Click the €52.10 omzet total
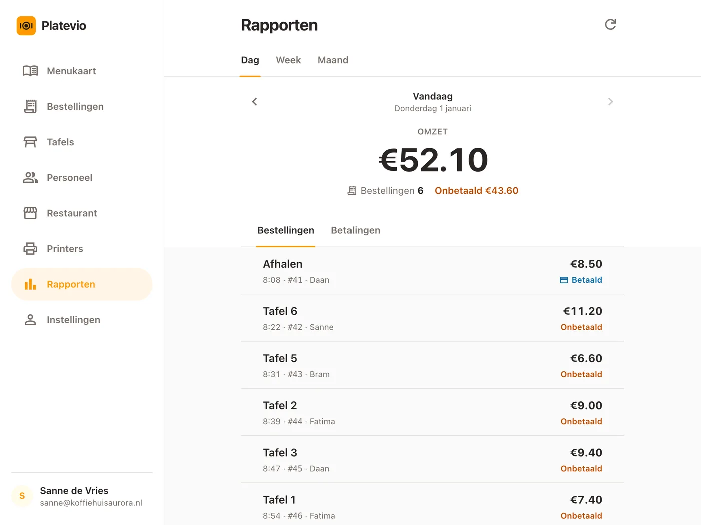Image resolution: width=701 pixels, height=525 pixels. (433, 160)
